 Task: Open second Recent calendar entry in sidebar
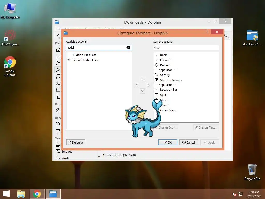click(x=58, y=131)
